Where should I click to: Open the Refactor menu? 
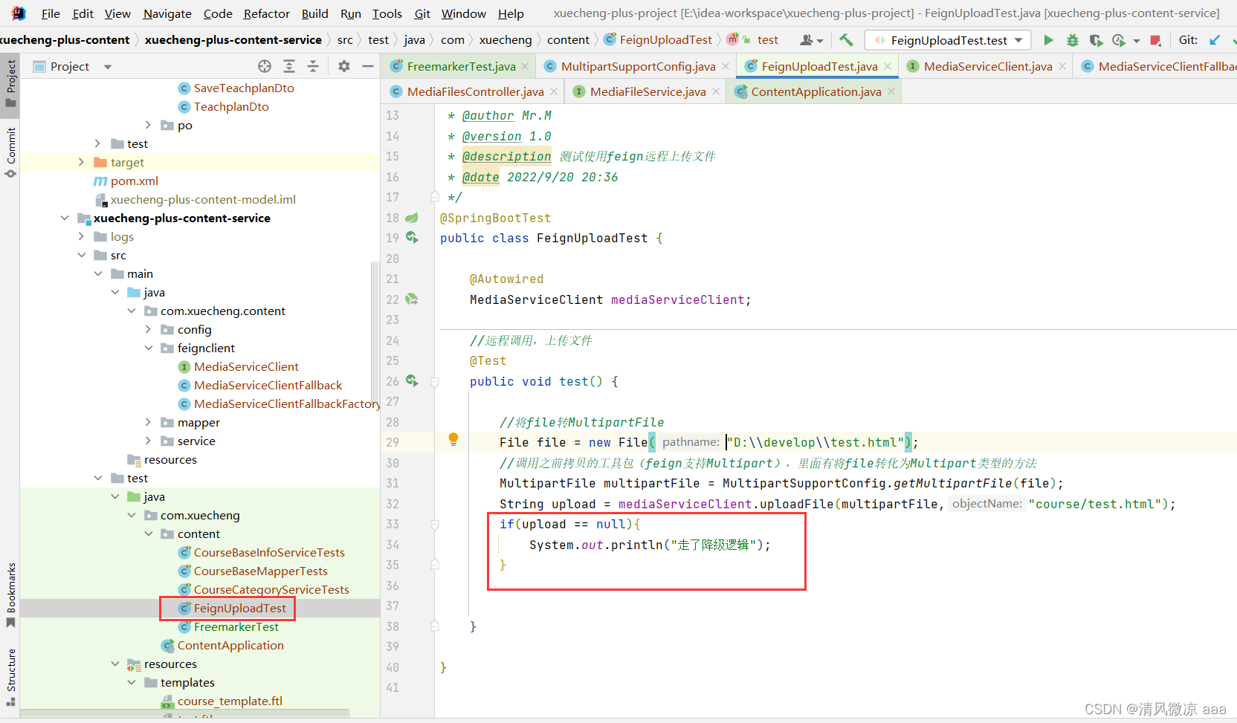coord(266,13)
